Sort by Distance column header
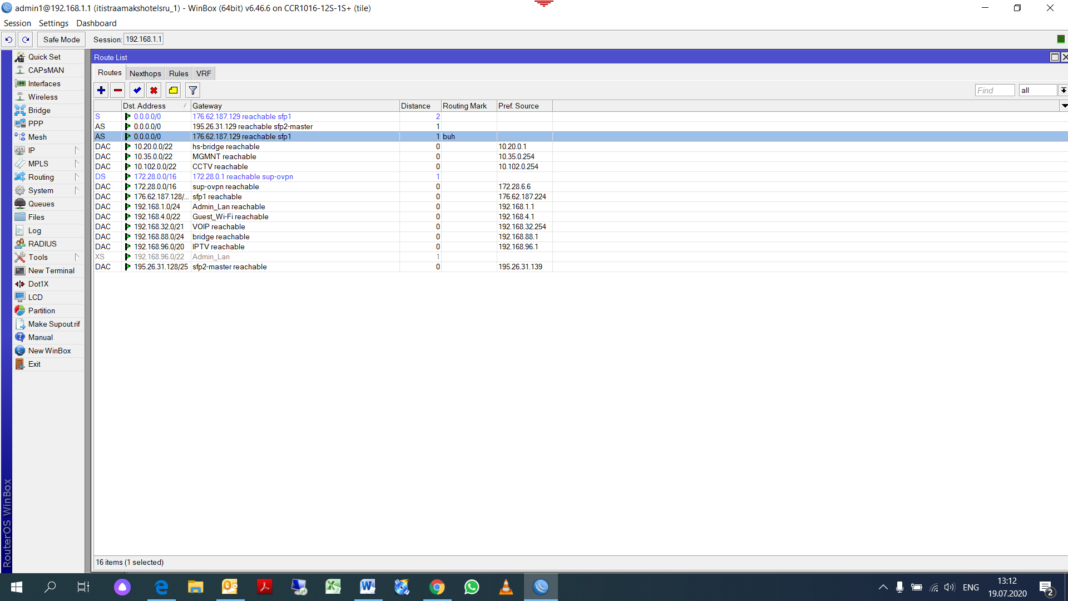 coord(421,106)
